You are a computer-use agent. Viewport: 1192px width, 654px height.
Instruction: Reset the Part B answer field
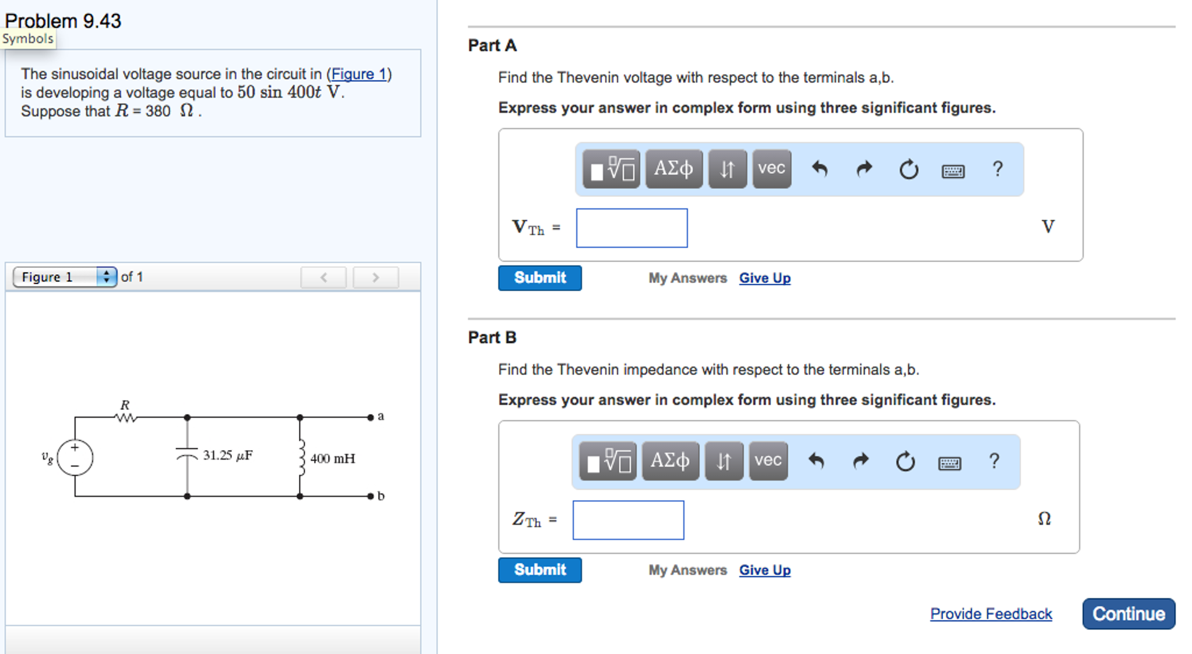pyautogui.click(x=905, y=462)
